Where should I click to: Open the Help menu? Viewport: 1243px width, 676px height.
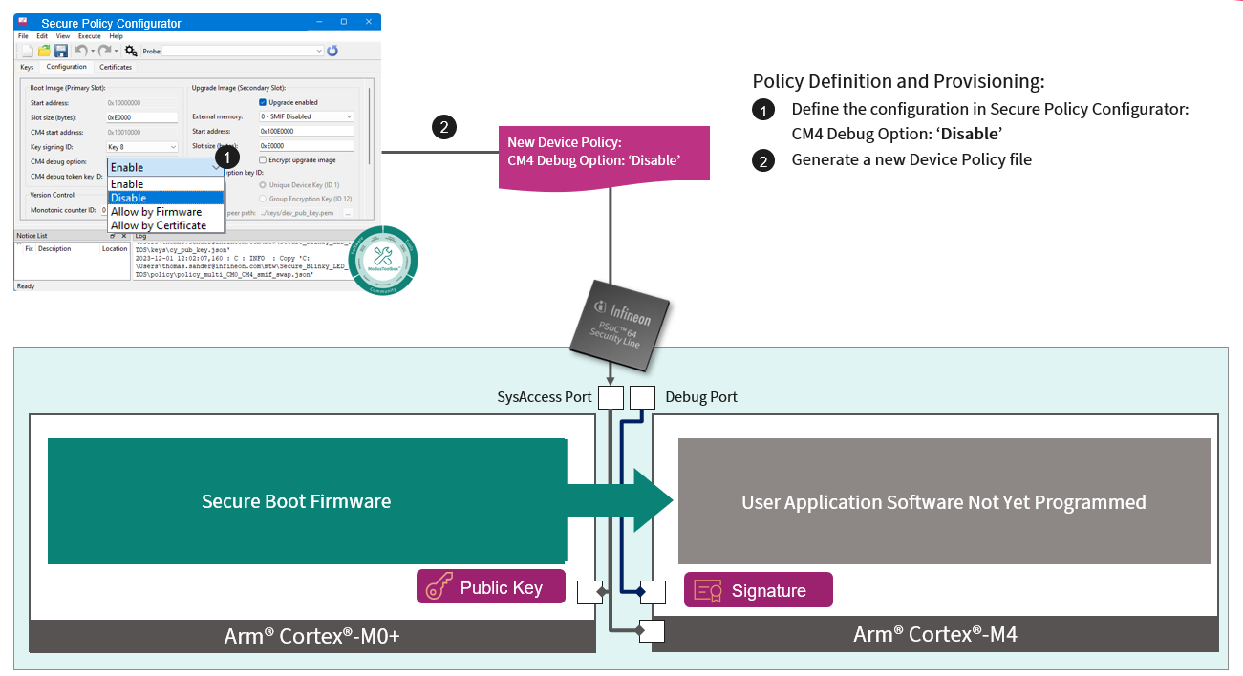pos(116,36)
